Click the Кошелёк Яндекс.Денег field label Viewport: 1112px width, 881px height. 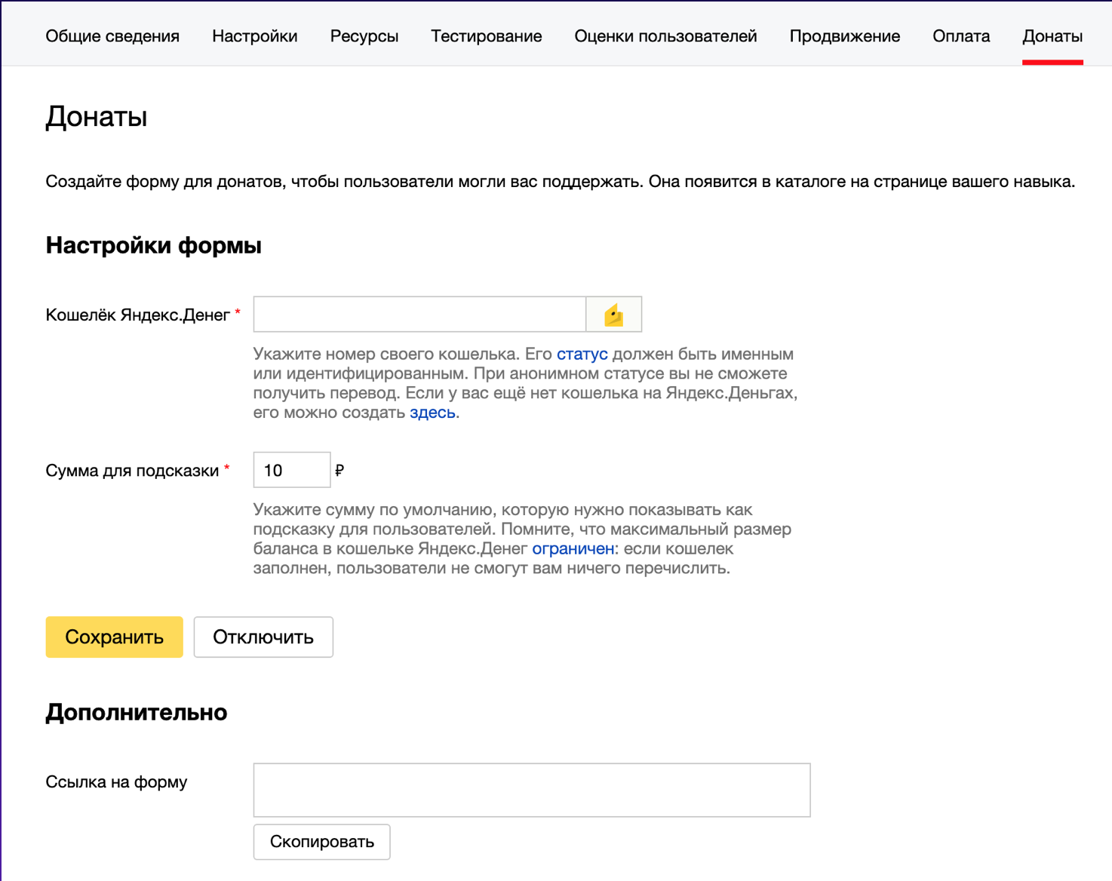pos(138,315)
